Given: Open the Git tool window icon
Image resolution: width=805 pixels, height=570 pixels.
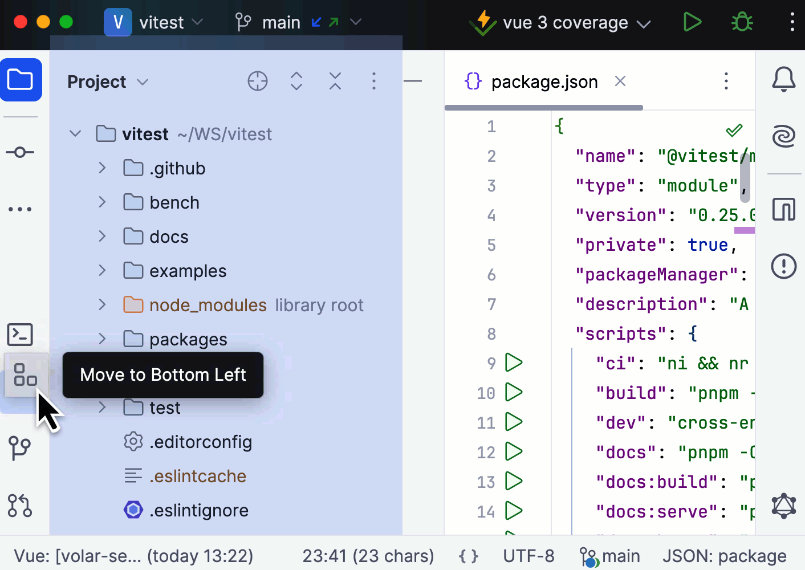Looking at the screenshot, I should 20,449.
